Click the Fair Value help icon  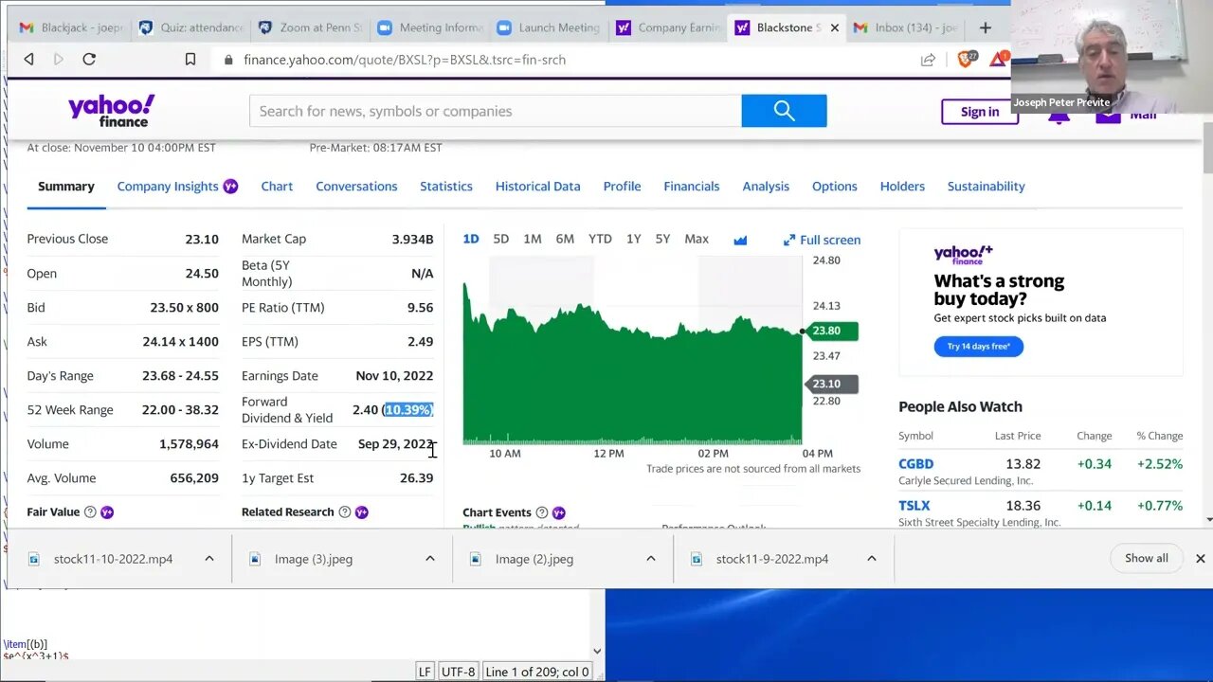tap(90, 512)
